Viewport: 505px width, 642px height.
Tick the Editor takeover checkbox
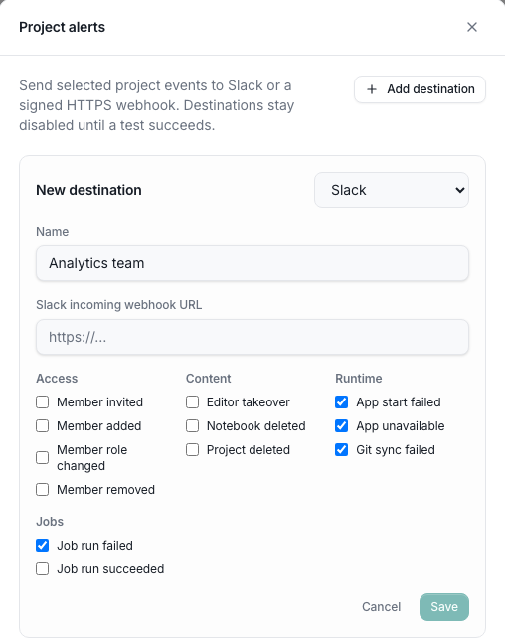(192, 402)
